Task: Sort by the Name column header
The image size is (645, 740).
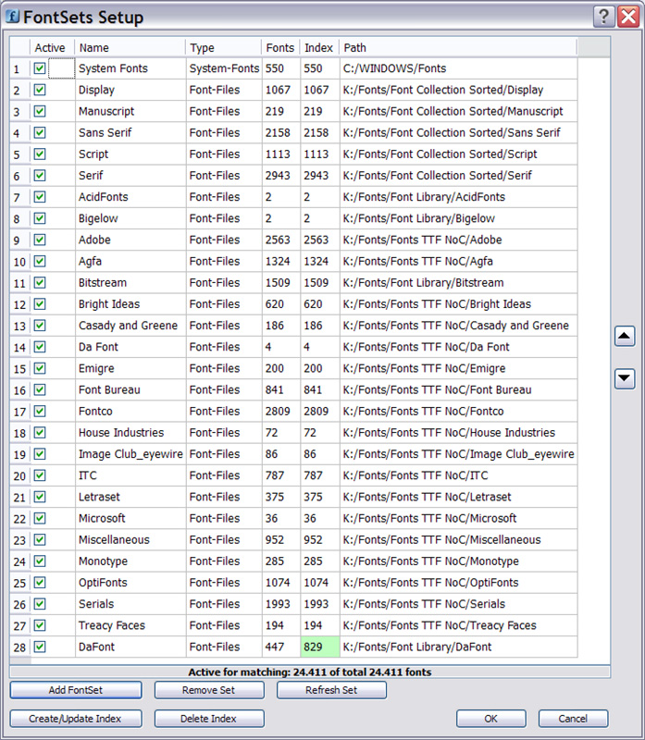Action: point(130,48)
